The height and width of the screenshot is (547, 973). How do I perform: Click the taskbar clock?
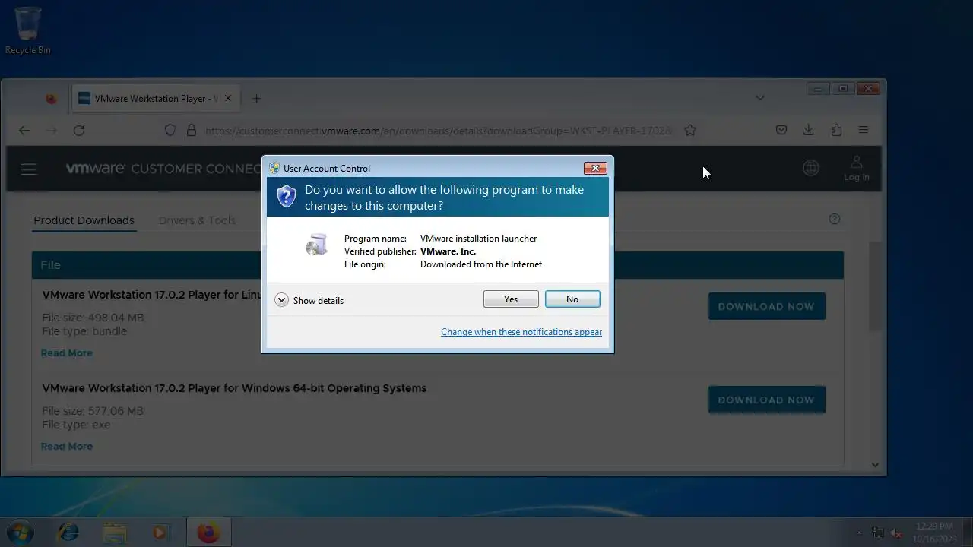click(x=935, y=533)
